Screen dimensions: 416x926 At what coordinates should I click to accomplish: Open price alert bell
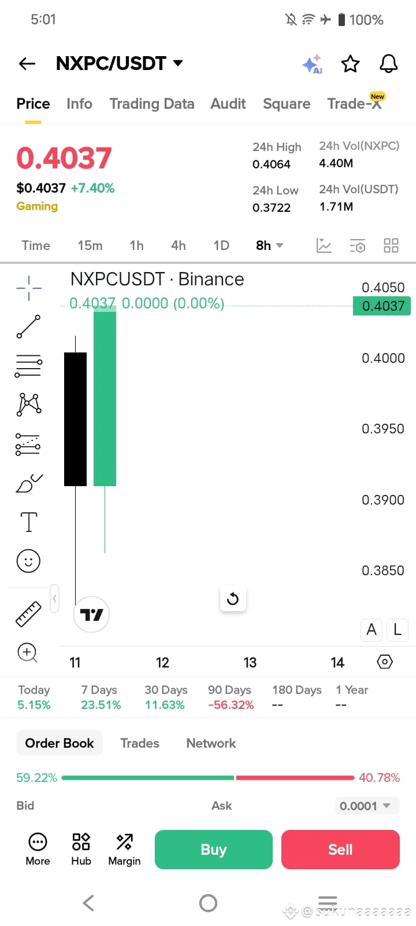[388, 64]
